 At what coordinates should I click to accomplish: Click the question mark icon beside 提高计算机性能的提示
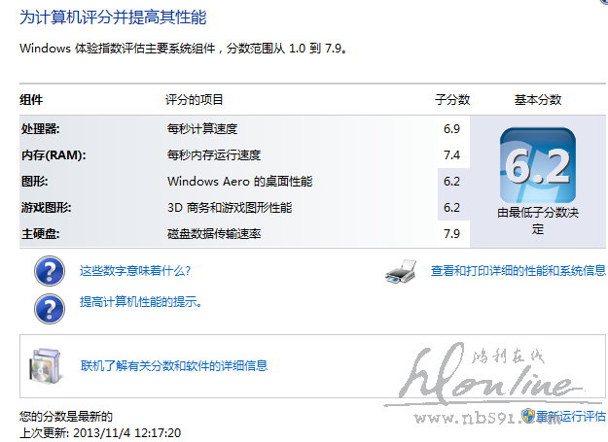[x=50, y=309]
